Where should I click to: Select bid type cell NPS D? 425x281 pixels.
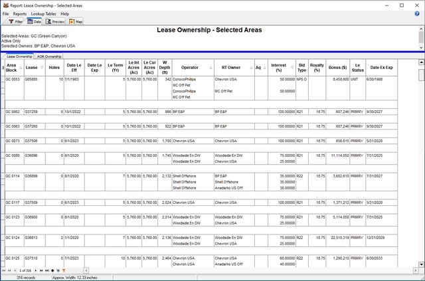click(301, 79)
